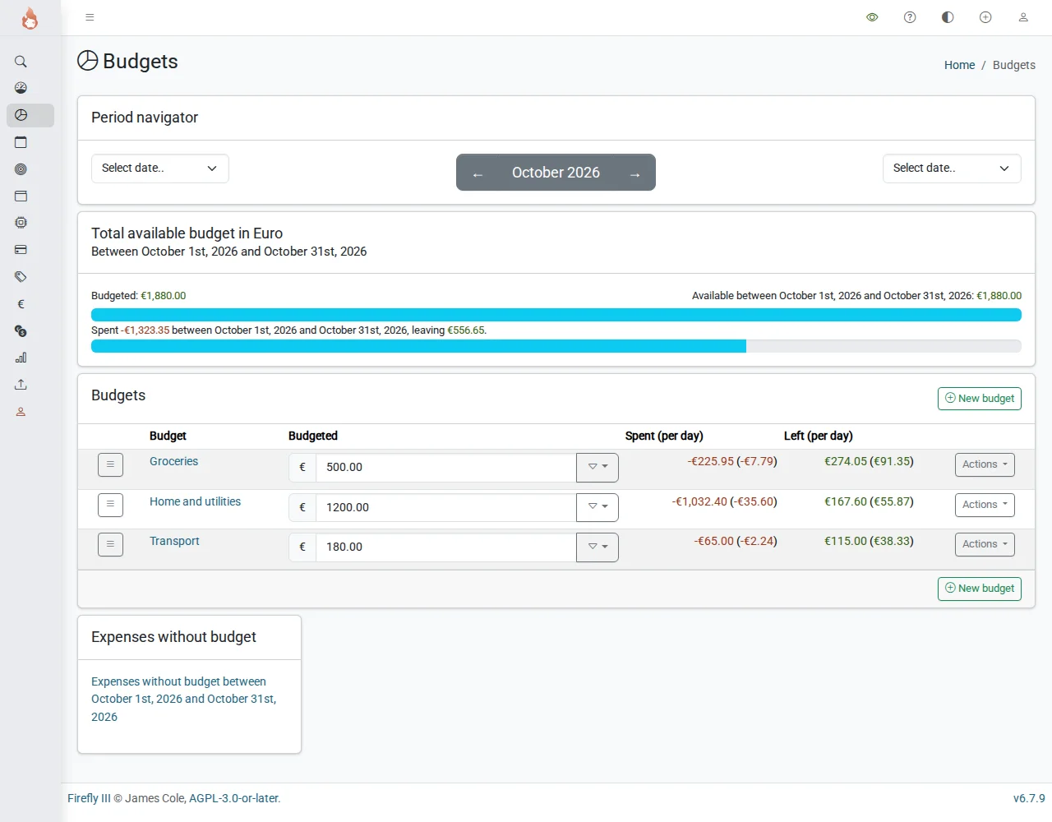Open the search icon in sidebar

click(21, 62)
